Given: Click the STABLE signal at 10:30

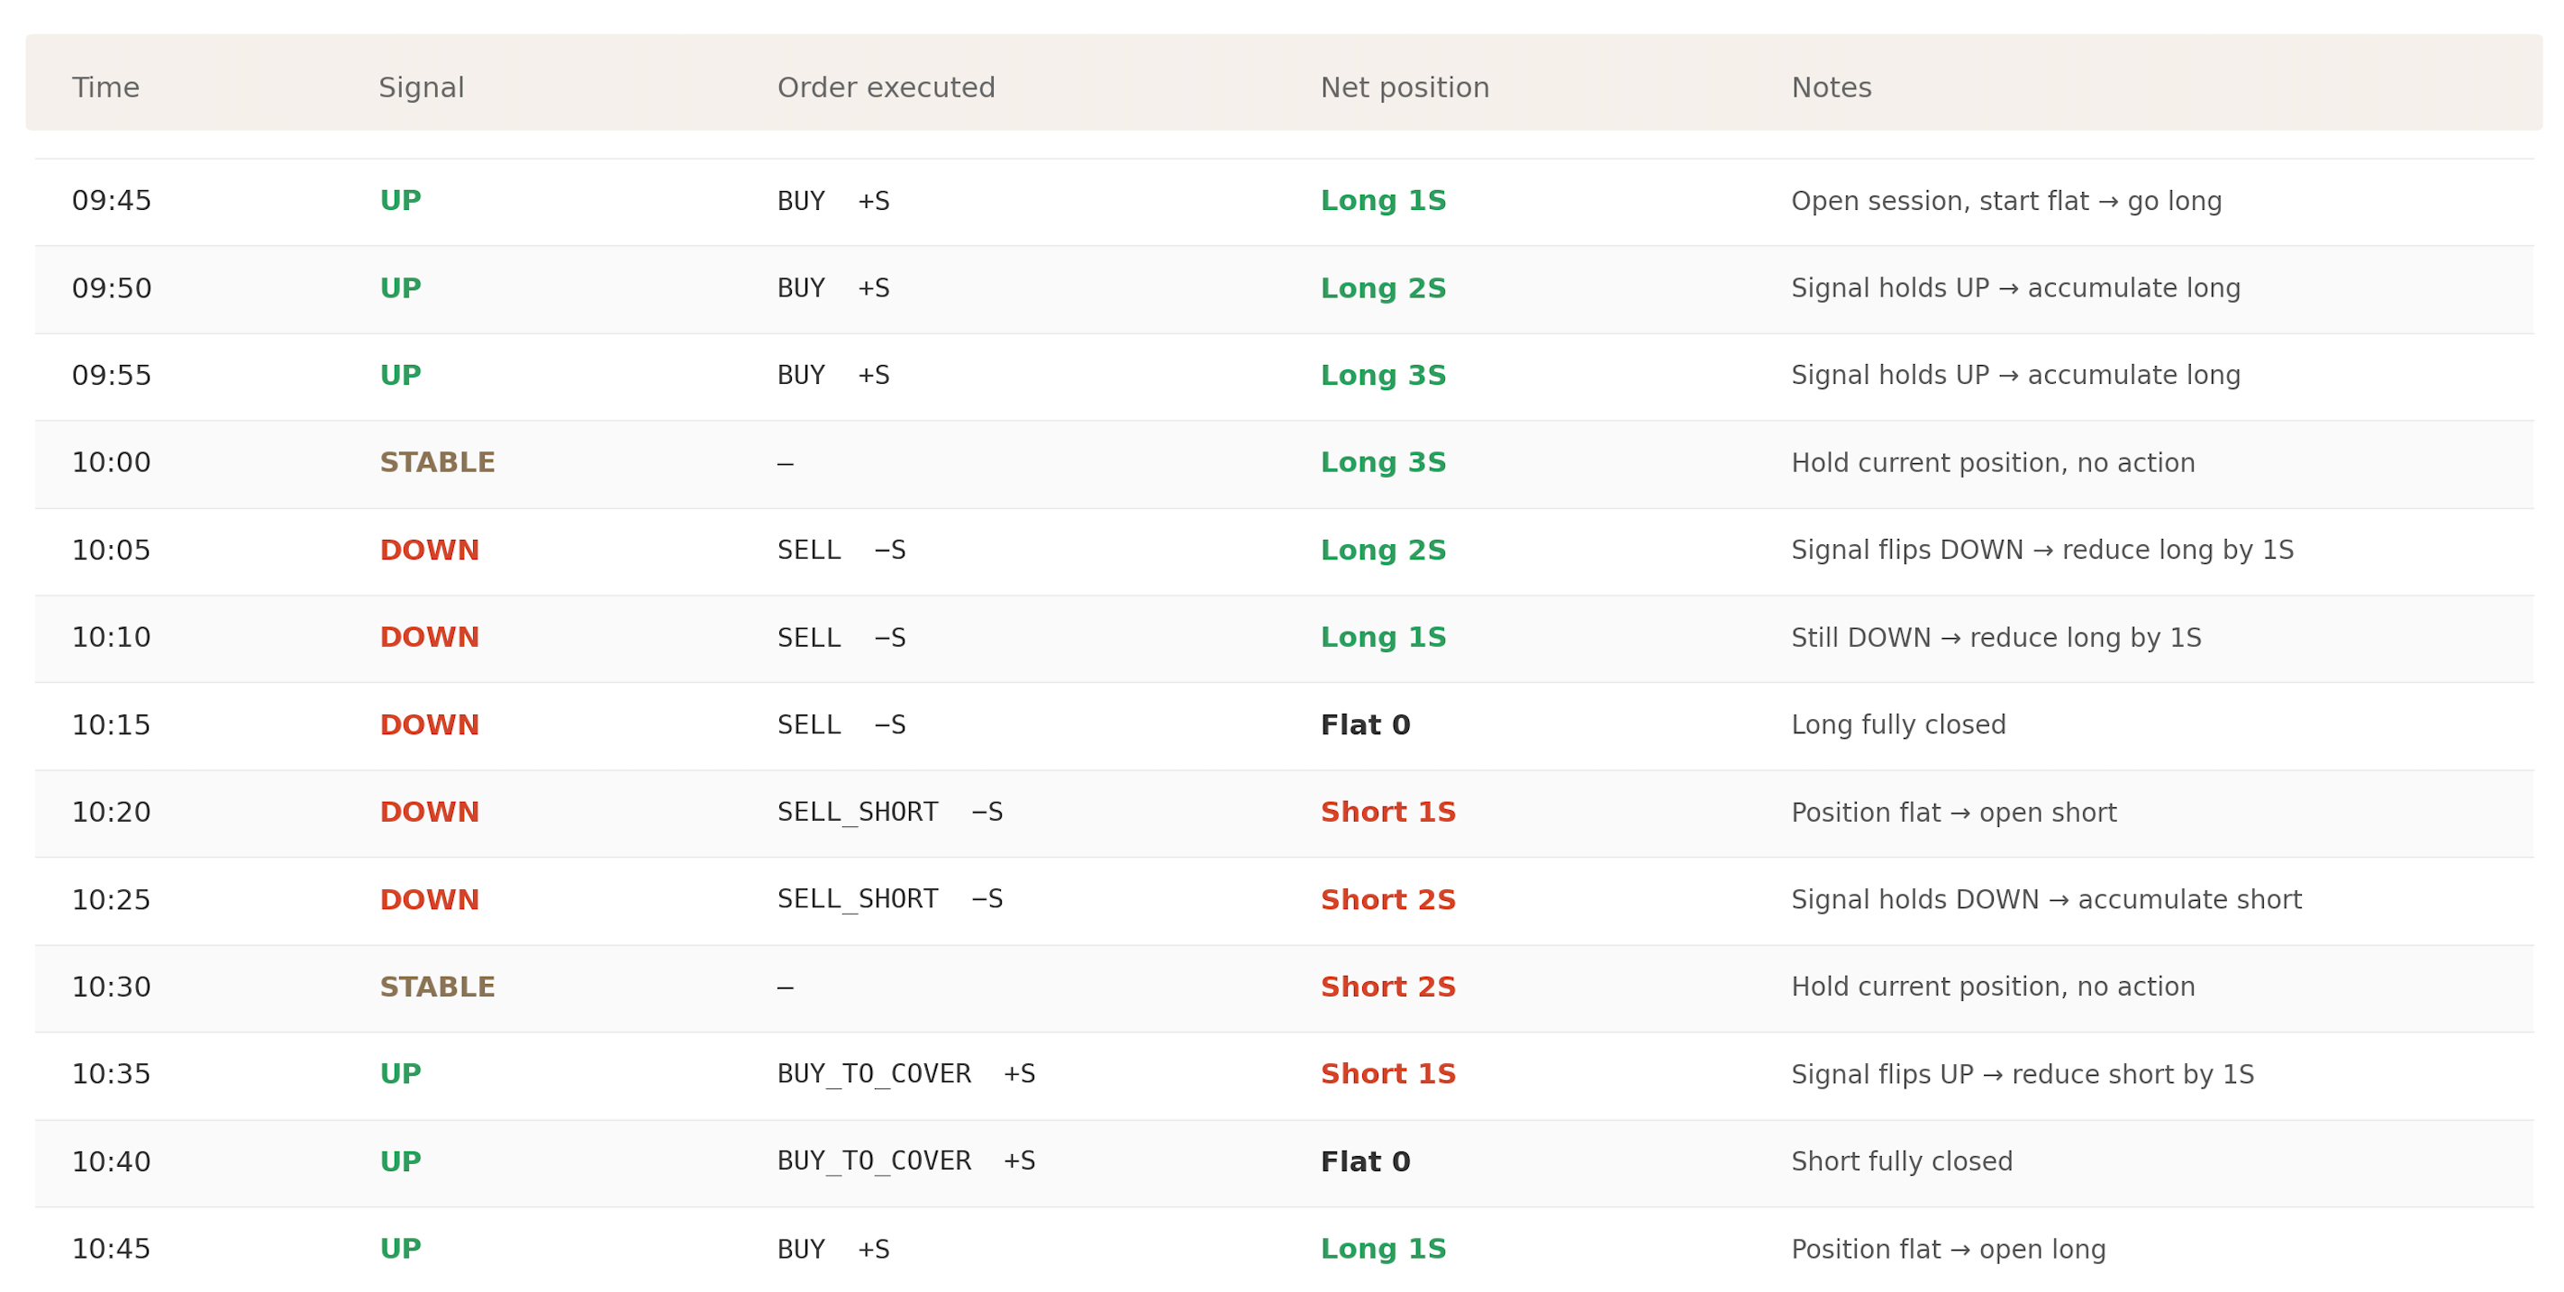Looking at the screenshot, I should pyautogui.click(x=437, y=987).
